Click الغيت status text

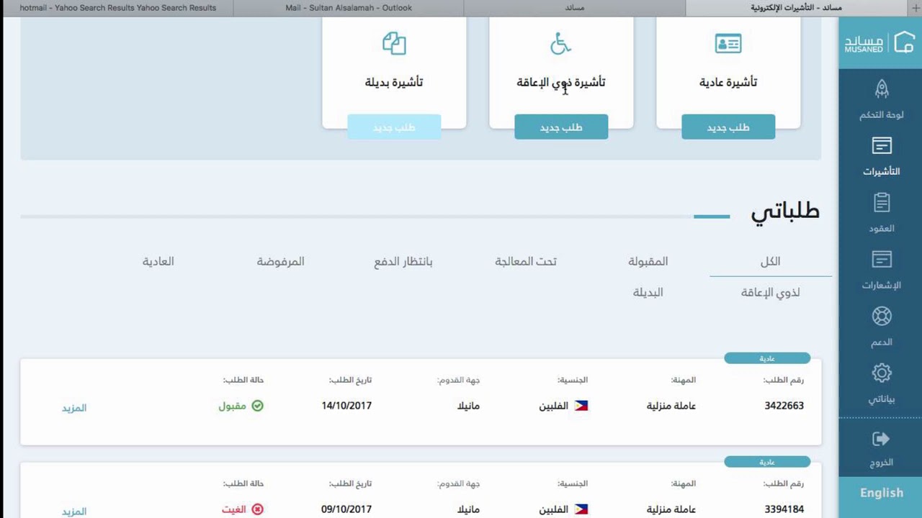(x=234, y=509)
